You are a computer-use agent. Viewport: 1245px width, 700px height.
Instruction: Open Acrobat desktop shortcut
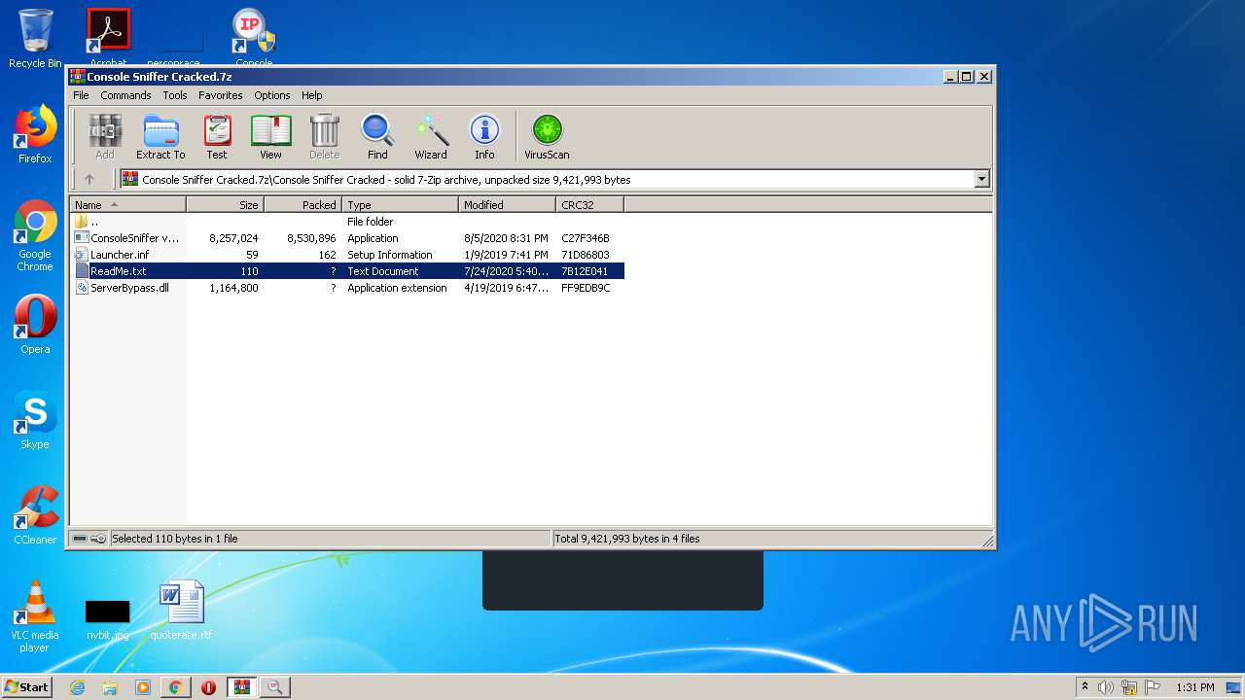point(108,39)
